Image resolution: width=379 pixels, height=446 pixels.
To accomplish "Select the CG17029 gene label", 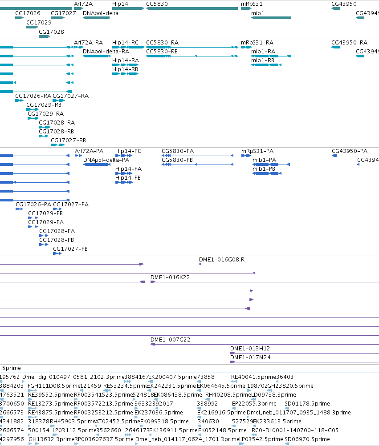I will (x=39, y=23).
